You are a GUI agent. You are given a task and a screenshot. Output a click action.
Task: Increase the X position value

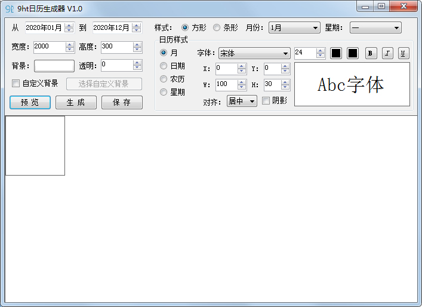click(x=242, y=66)
